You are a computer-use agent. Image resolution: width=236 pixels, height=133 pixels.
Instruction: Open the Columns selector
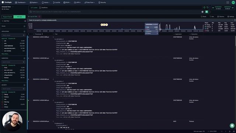221,17
